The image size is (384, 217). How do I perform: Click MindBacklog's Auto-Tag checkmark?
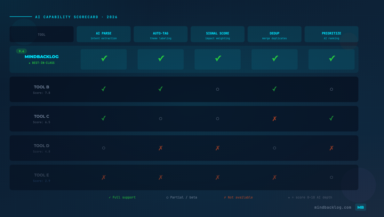click(x=161, y=59)
